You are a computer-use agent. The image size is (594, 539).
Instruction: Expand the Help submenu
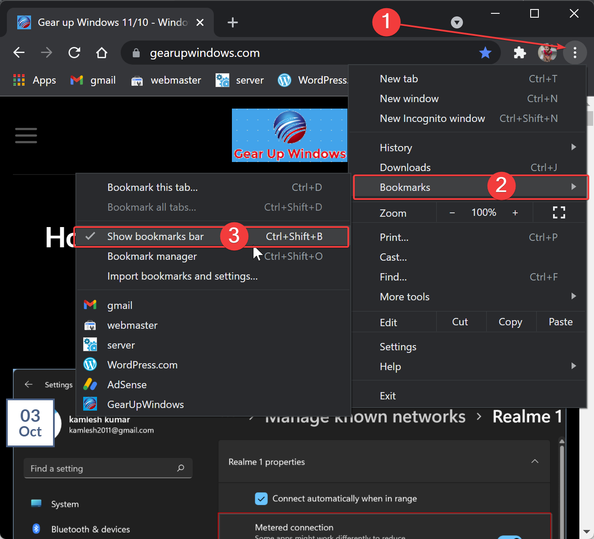tap(469, 367)
